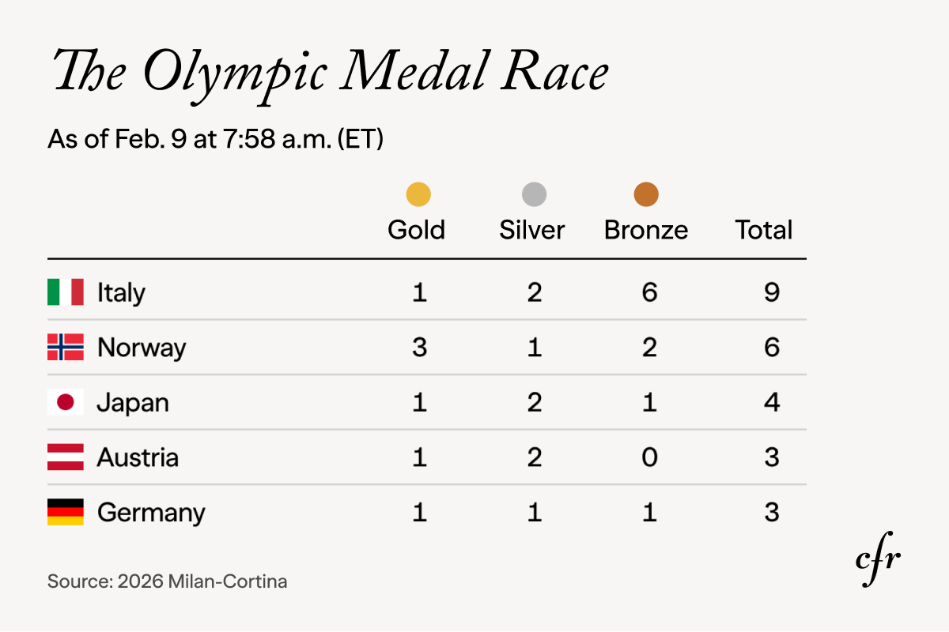The height and width of the screenshot is (632, 949).
Task: Click the Norway country name
Action: pyautogui.click(x=142, y=348)
